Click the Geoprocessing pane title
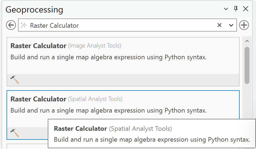Screen dimensions: 256x149 pyautogui.click(x=34, y=10)
